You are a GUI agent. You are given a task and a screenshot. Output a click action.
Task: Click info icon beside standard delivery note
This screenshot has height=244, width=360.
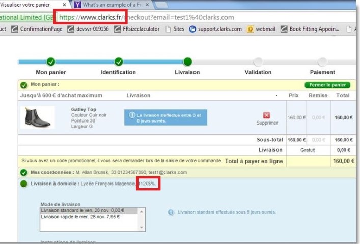tap(171, 212)
